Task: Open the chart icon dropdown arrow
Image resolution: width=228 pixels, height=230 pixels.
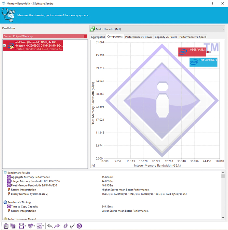Action: [43, 226]
